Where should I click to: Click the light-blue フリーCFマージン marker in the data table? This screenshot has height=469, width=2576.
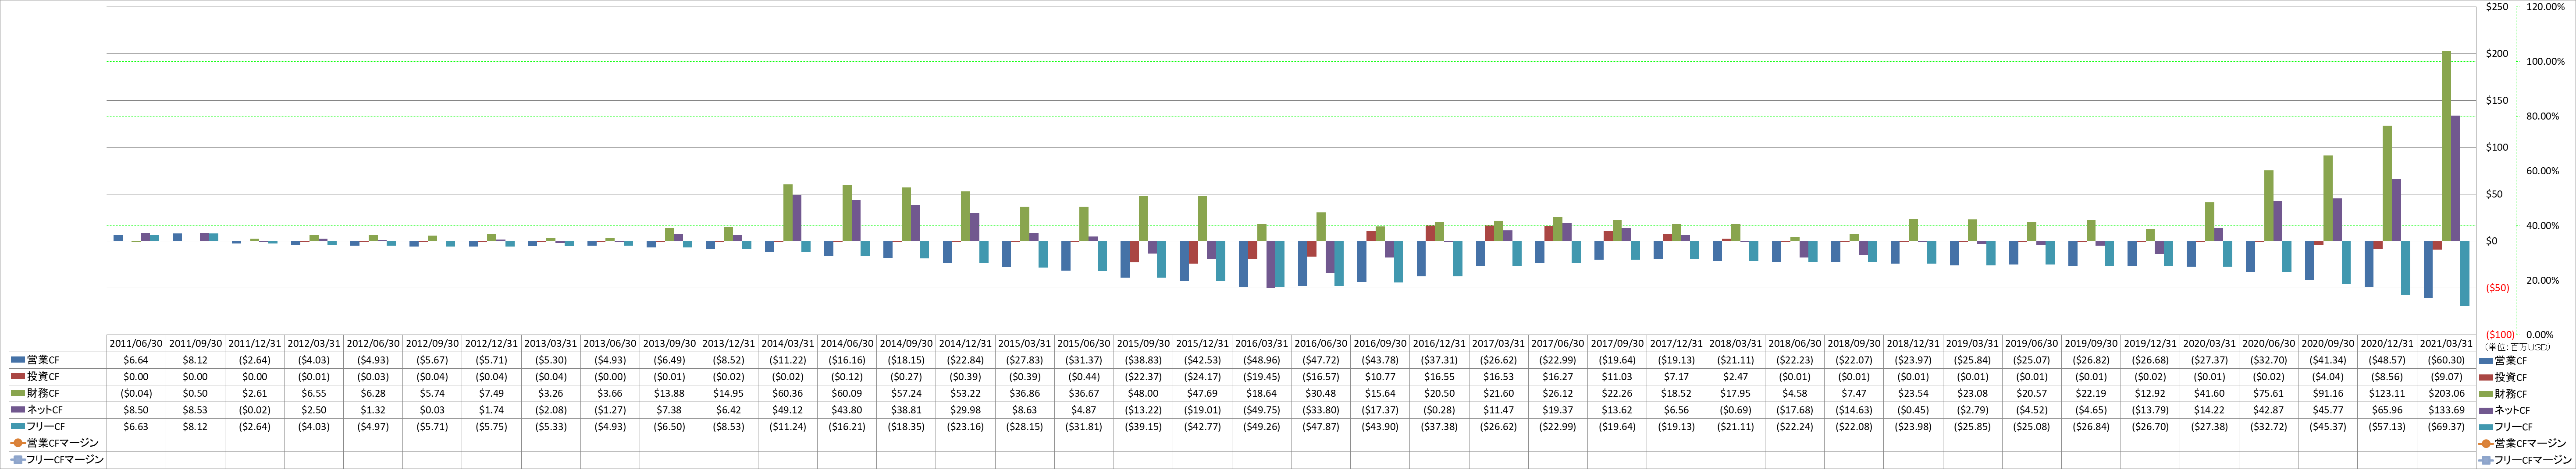pos(18,460)
